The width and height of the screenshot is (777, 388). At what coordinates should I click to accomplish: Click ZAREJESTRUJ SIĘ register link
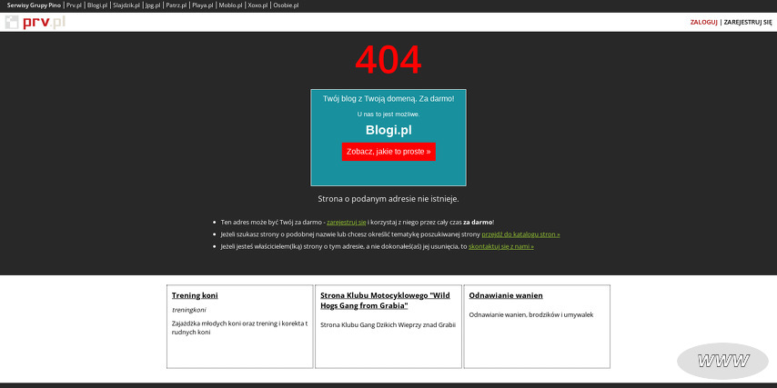pyautogui.click(x=748, y=22)
